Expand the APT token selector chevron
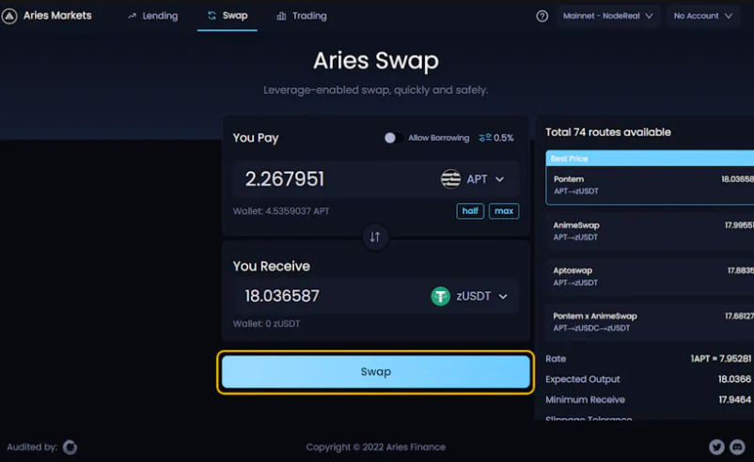This screenshot has width=754, height=462. tap(499, 179)
